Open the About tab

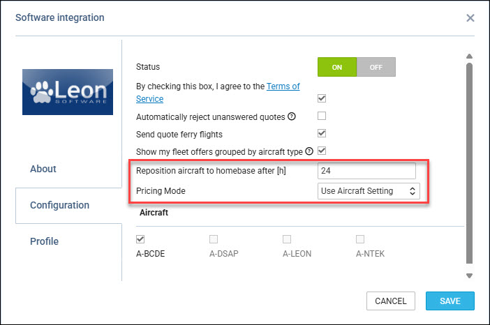click(43, 169)
